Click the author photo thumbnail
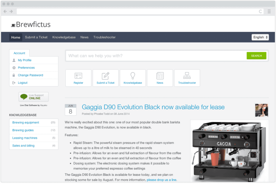The height and width of the screenshot is (184, 276). (x=261, y=110)
